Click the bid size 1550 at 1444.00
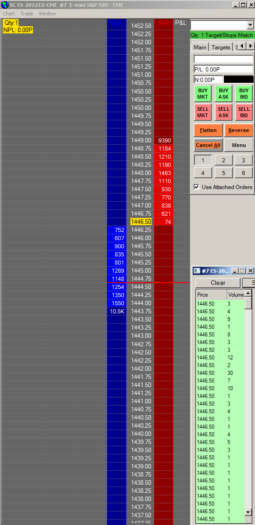 [x=117, y=303]
